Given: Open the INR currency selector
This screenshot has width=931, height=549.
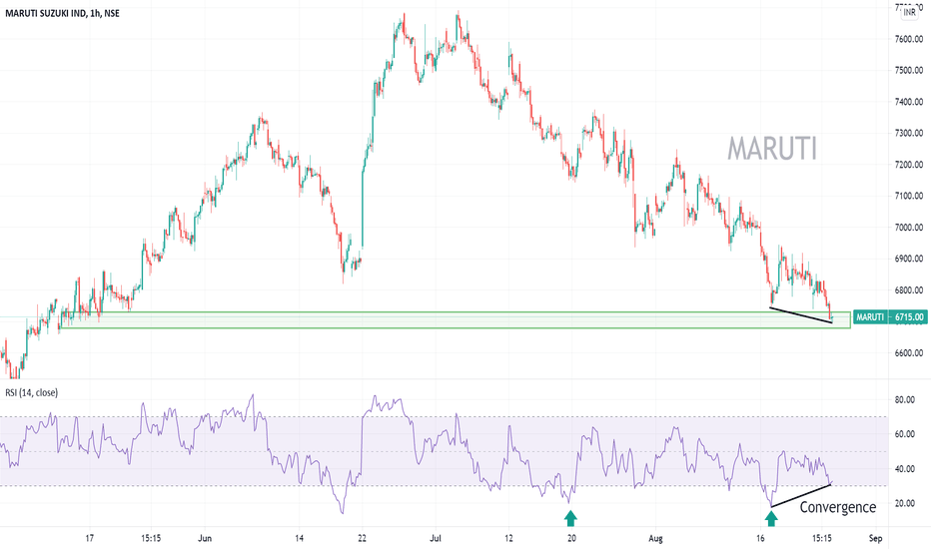Looking at the screenshot, I should pos(909,12).
